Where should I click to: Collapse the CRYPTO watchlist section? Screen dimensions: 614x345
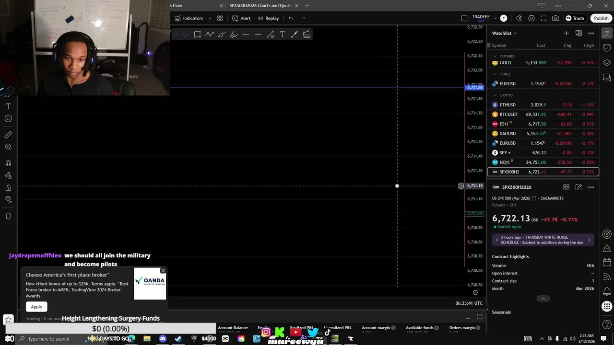click(x=495, y=95)
